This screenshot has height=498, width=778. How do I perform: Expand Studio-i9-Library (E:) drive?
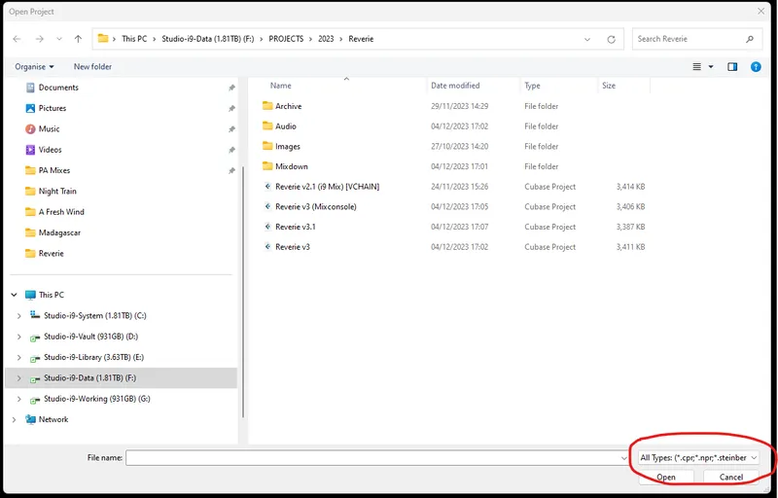[x=18, y=358]
